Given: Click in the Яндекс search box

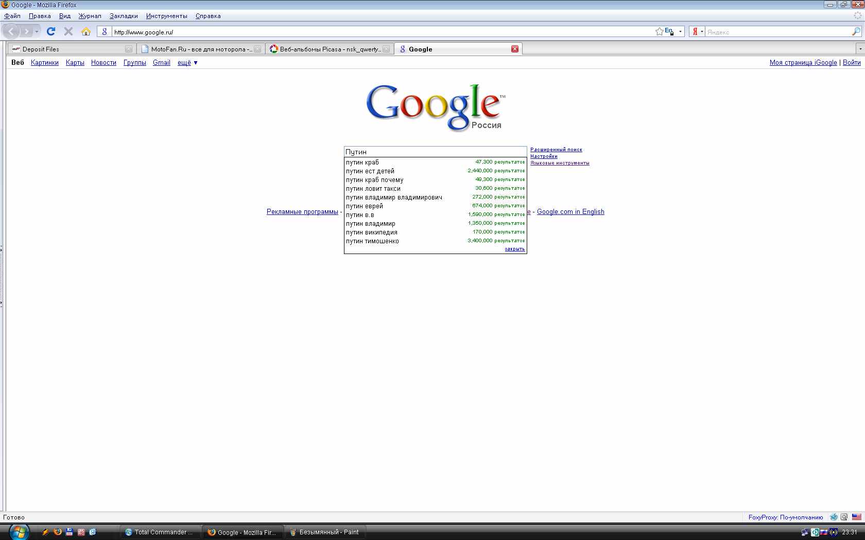Looking at the screenshot, I should [x=778, y=32].
